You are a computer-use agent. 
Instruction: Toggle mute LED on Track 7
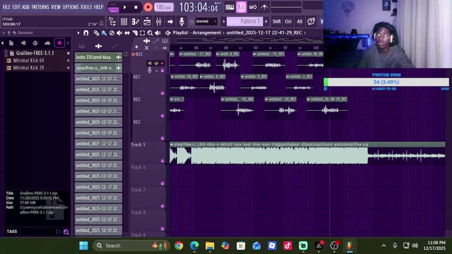tap(162, 206)
